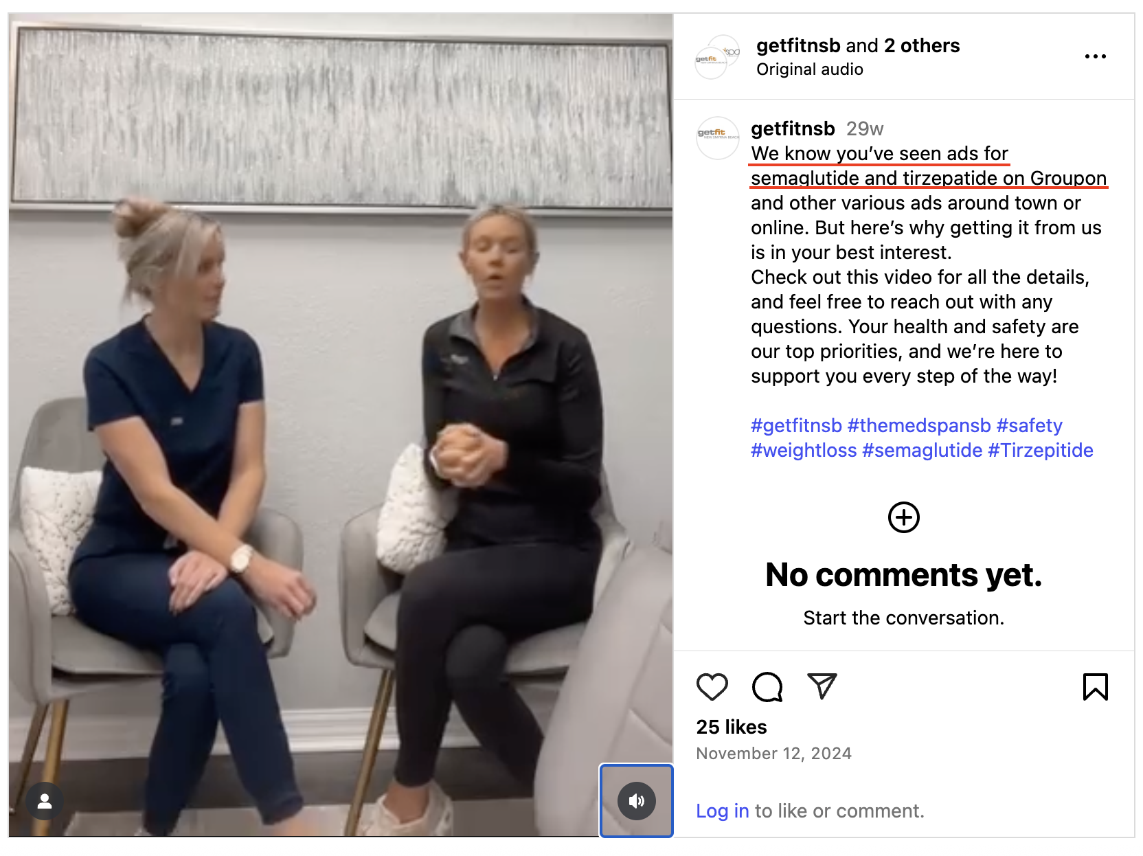
Task: Open the #Tirzepitide hashtag
Action: coord(1040,450)
